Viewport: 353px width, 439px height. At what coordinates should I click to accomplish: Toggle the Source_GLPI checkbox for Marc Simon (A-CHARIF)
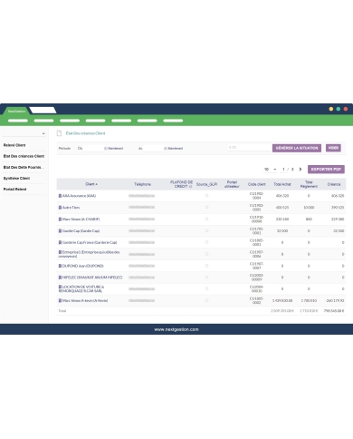[x=206, y=219]
